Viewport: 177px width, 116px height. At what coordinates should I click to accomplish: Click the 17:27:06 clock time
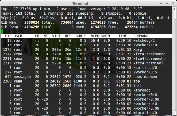(22, 9)
